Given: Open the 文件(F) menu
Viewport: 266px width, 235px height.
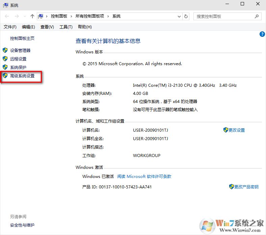Looking at the screenshot, I should point(10,27).
